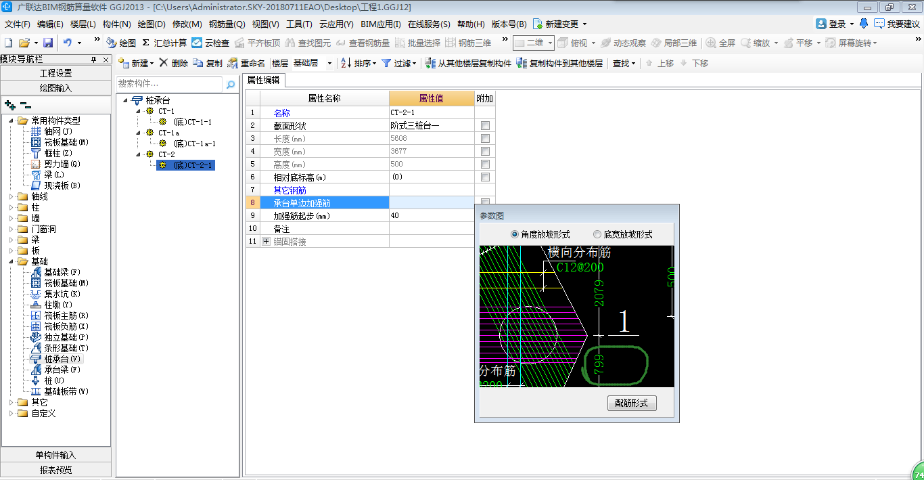Select (底)CT-1a-1 in component tree
The width and height of the screenshot is (924, 480).
click(x=194, y=144)
